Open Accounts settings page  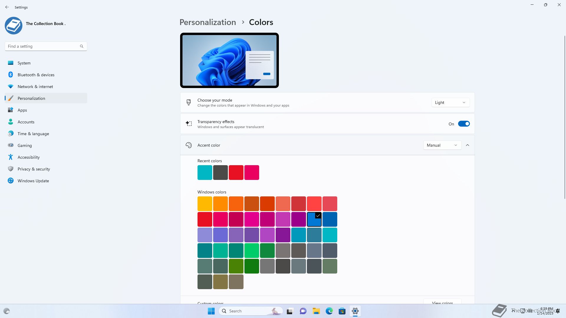tap(46, 122)
